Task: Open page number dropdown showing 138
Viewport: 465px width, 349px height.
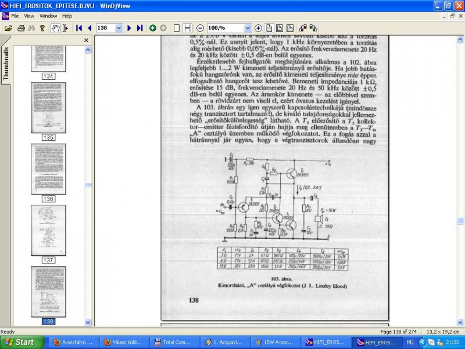Action: coord(119,28)
